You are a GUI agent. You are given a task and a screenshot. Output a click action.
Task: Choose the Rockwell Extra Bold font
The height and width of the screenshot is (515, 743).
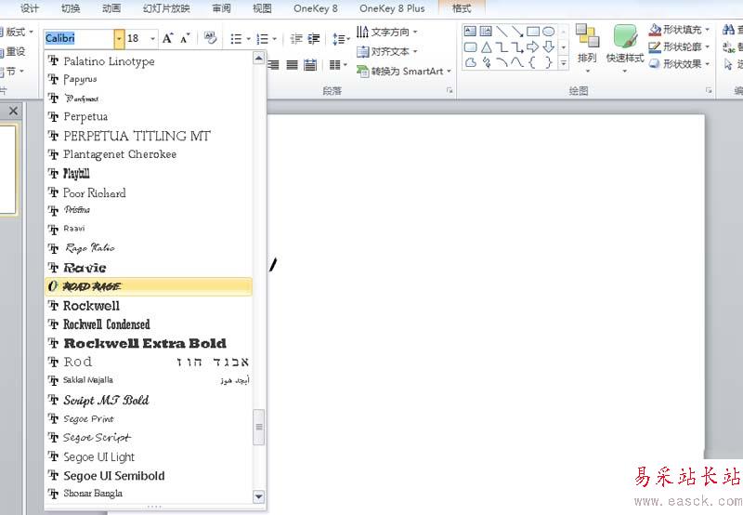coord(149,343)
